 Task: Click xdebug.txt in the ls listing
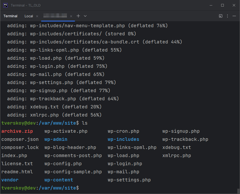[x=177, y=147]
